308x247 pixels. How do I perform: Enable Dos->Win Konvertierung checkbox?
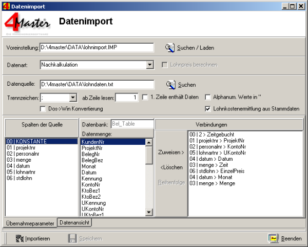43,109
